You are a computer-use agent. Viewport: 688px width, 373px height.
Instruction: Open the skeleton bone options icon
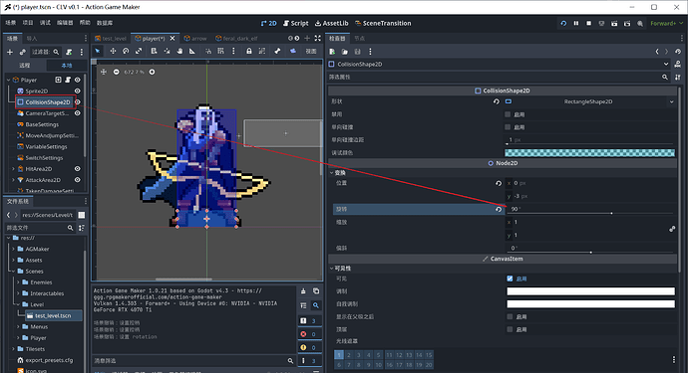pos(277,51)
